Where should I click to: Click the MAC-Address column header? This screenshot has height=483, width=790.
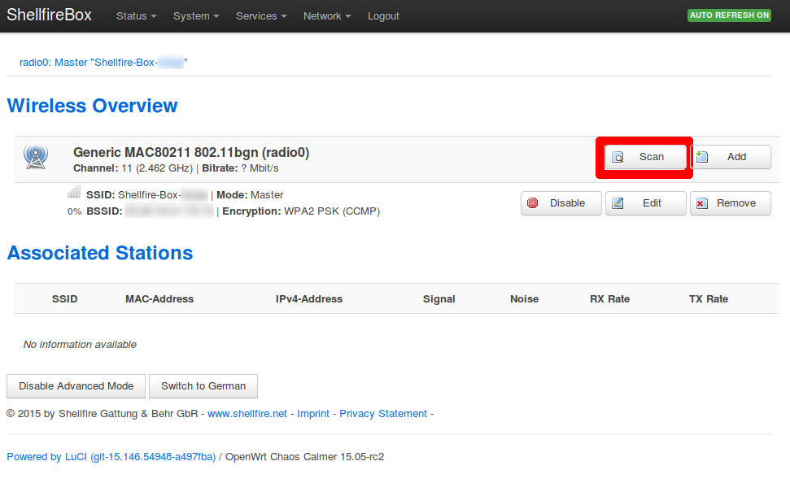click(x=159, y=298)
